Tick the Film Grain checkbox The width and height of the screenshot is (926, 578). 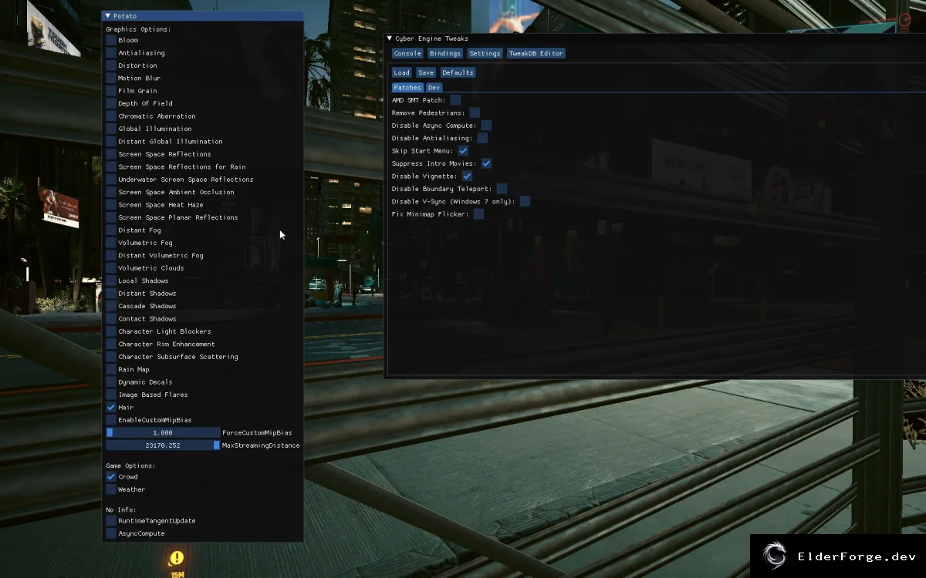click(x=111, y=91)
